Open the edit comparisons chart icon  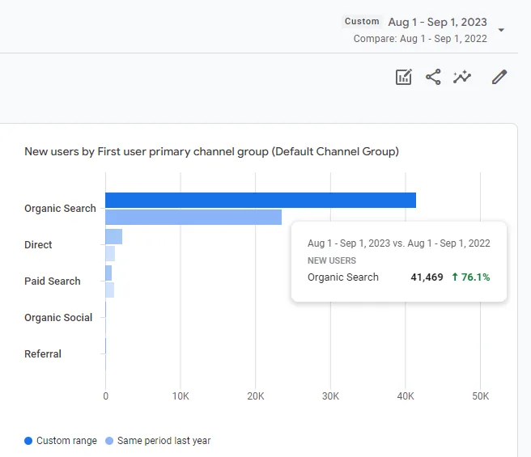[404, 77]
